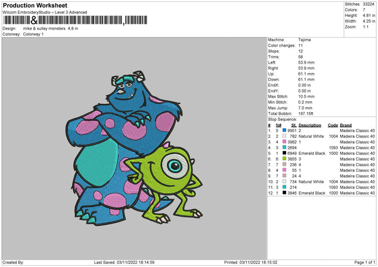Click the 'Code' column header

point(333,125)
